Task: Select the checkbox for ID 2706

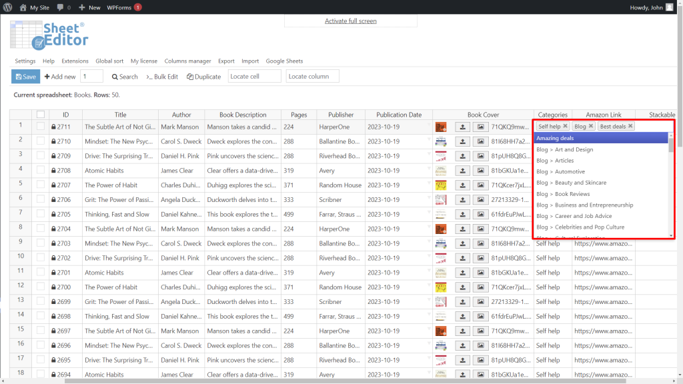Action: point(41,199)
